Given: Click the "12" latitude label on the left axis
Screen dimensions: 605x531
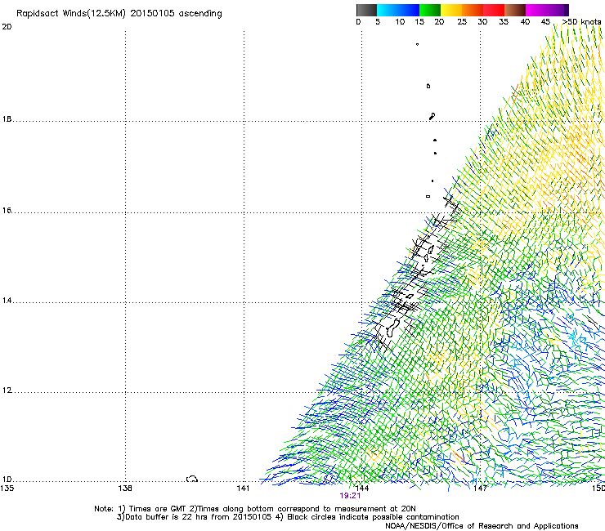Looking at the screenshot, I should tap(7, 390).
